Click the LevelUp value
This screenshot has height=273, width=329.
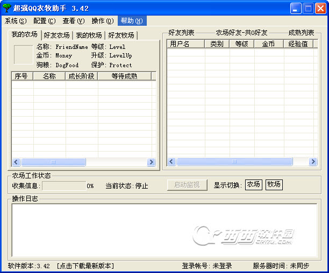pos(120,56)
